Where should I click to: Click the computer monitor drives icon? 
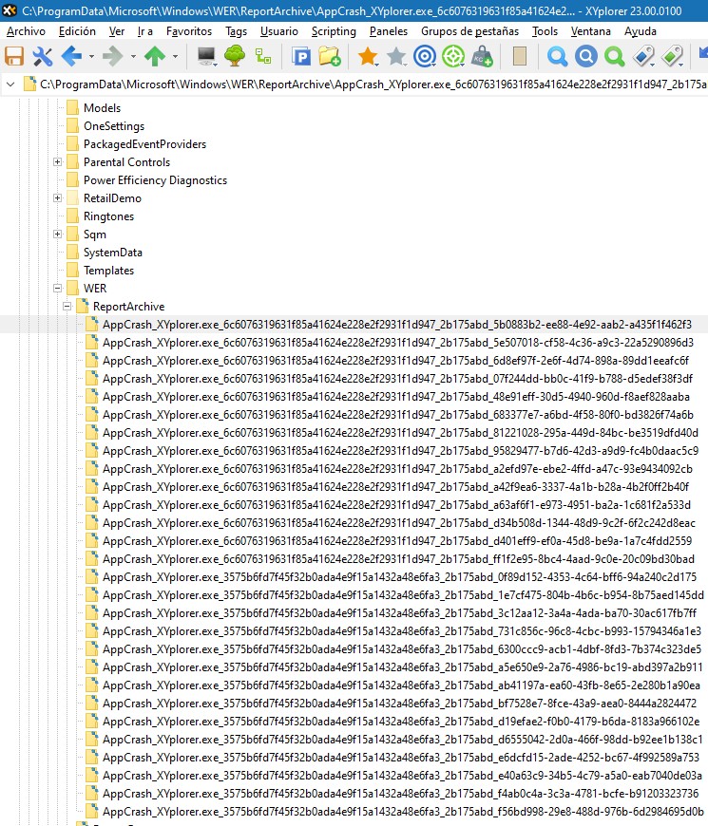click(x=205, y=56)
